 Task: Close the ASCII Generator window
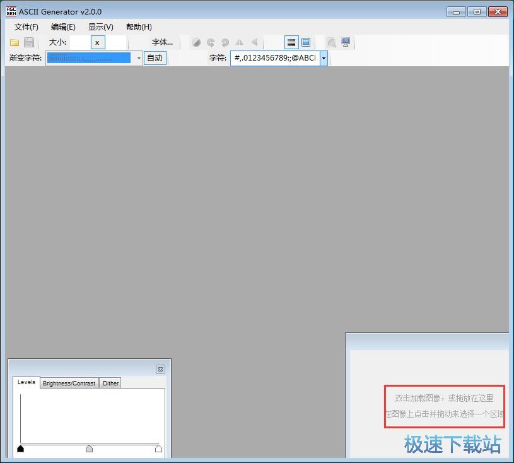click(498, 12)
